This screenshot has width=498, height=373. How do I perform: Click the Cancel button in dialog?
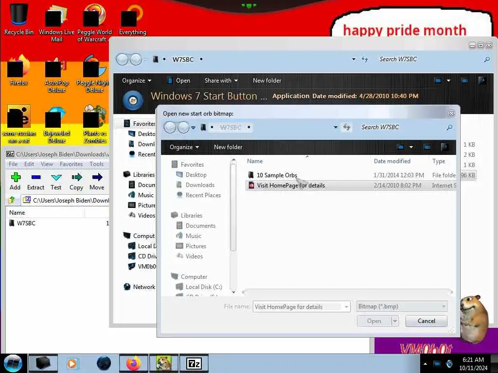point(426,321)
